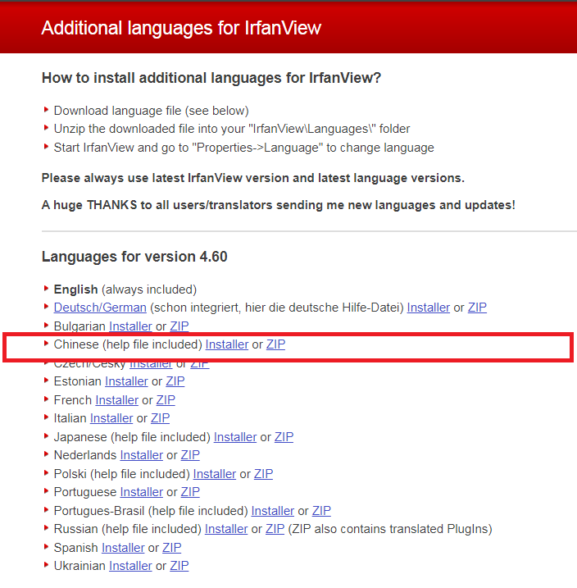Click the 'Additional languages for IrfanView' header title
Image resolution: width=577 pixels, height=588 pixels.
181,28
